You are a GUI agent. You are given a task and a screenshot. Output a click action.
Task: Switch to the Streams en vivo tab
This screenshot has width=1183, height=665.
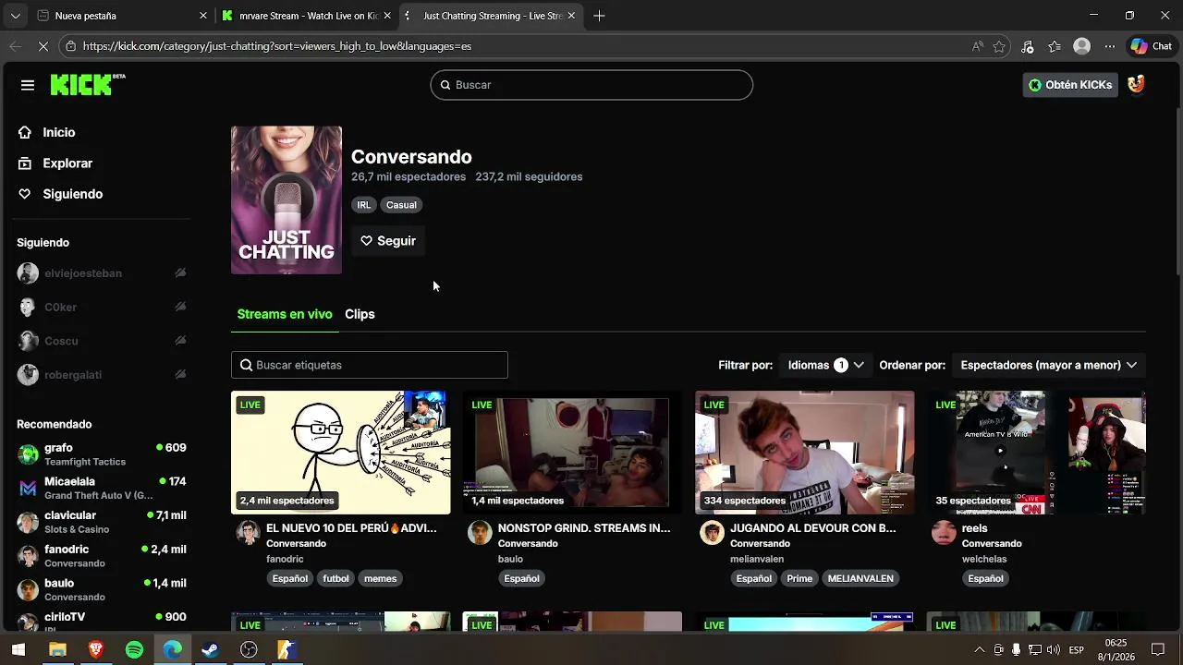[284, 314]
